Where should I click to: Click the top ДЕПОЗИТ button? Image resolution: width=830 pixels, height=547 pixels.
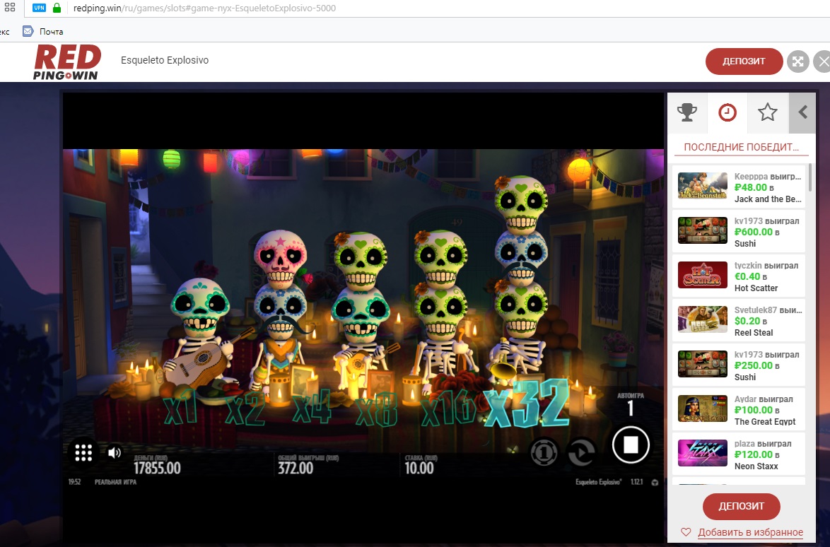pos(744,61)
